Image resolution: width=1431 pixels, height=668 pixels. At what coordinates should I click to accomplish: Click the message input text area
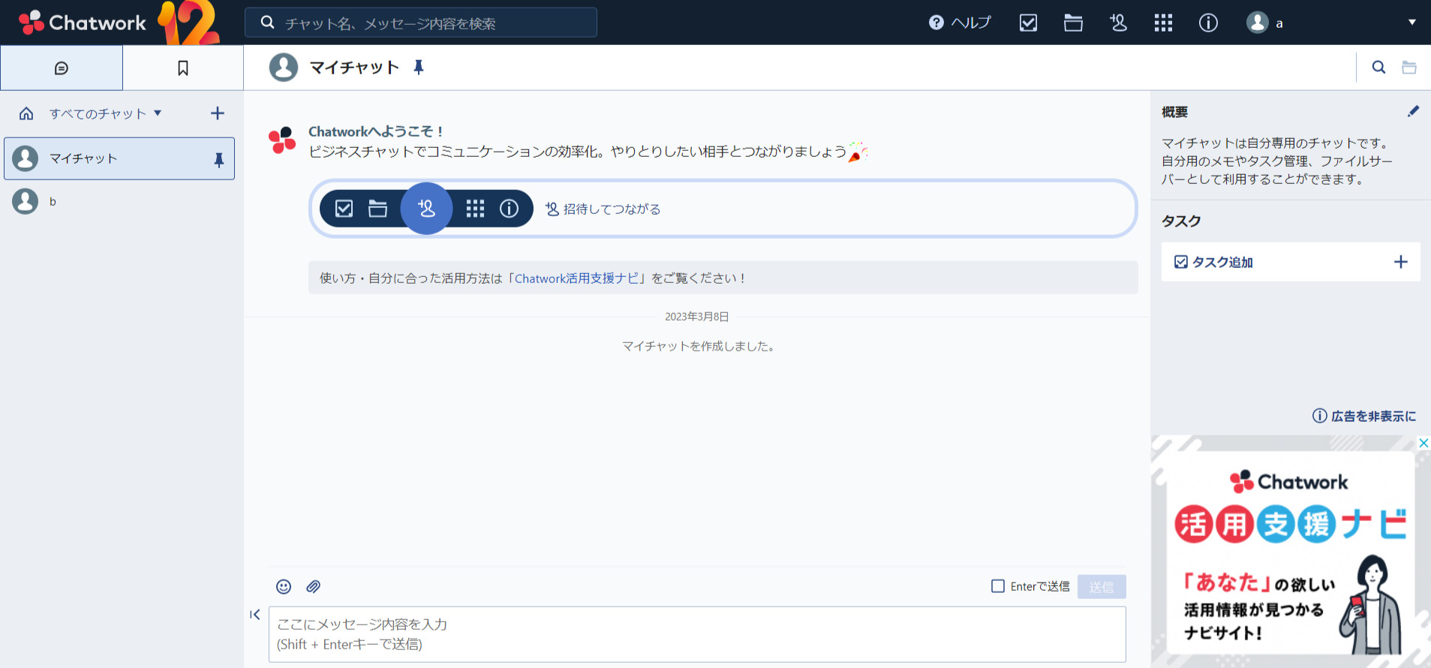click(x=697, y=634)
